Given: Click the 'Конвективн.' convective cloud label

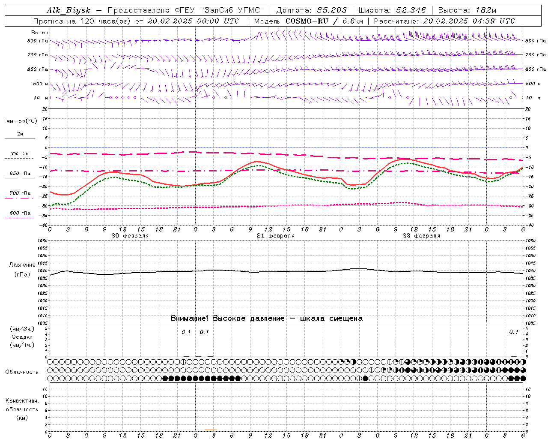Looking at the screenshot, I should pyautogui.click(x=22, y=401).
